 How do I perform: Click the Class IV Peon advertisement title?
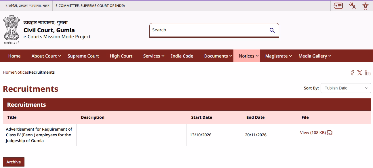point(39,135)
